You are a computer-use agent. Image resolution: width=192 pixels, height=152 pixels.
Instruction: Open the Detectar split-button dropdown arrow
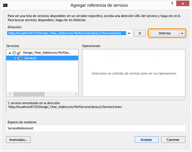tap(182, 33)
